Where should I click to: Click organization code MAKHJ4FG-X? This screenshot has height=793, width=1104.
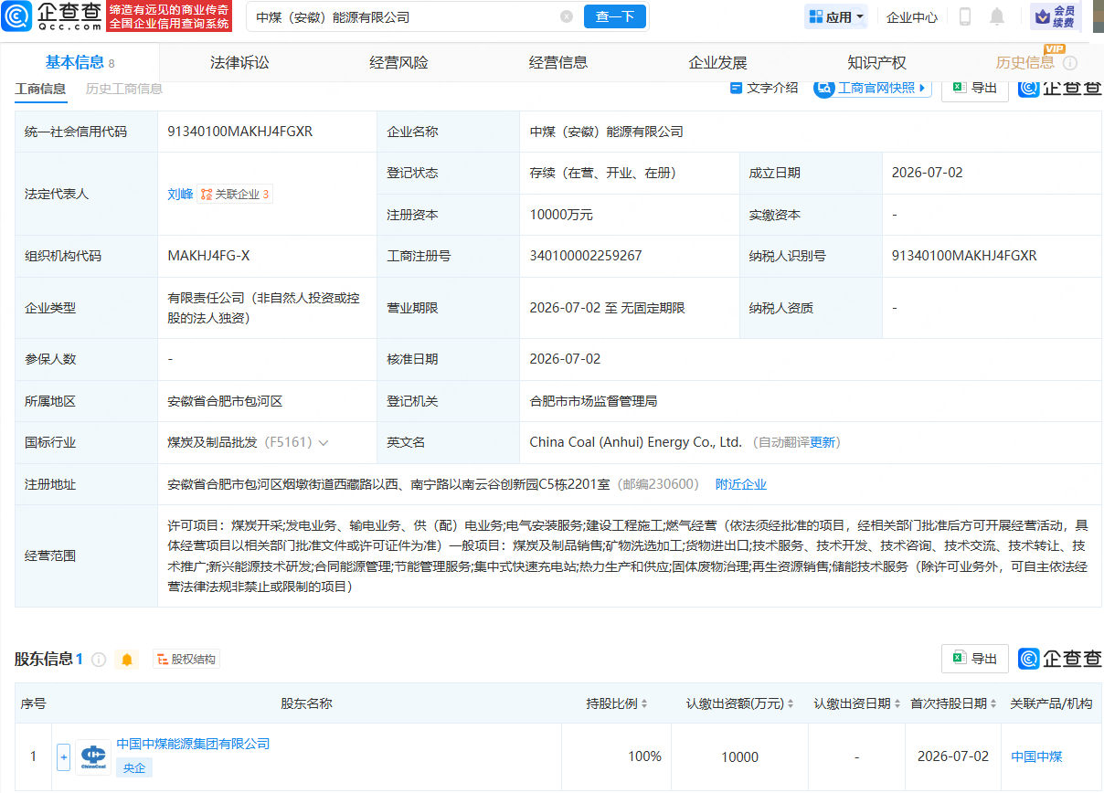[x=209, y=256]
